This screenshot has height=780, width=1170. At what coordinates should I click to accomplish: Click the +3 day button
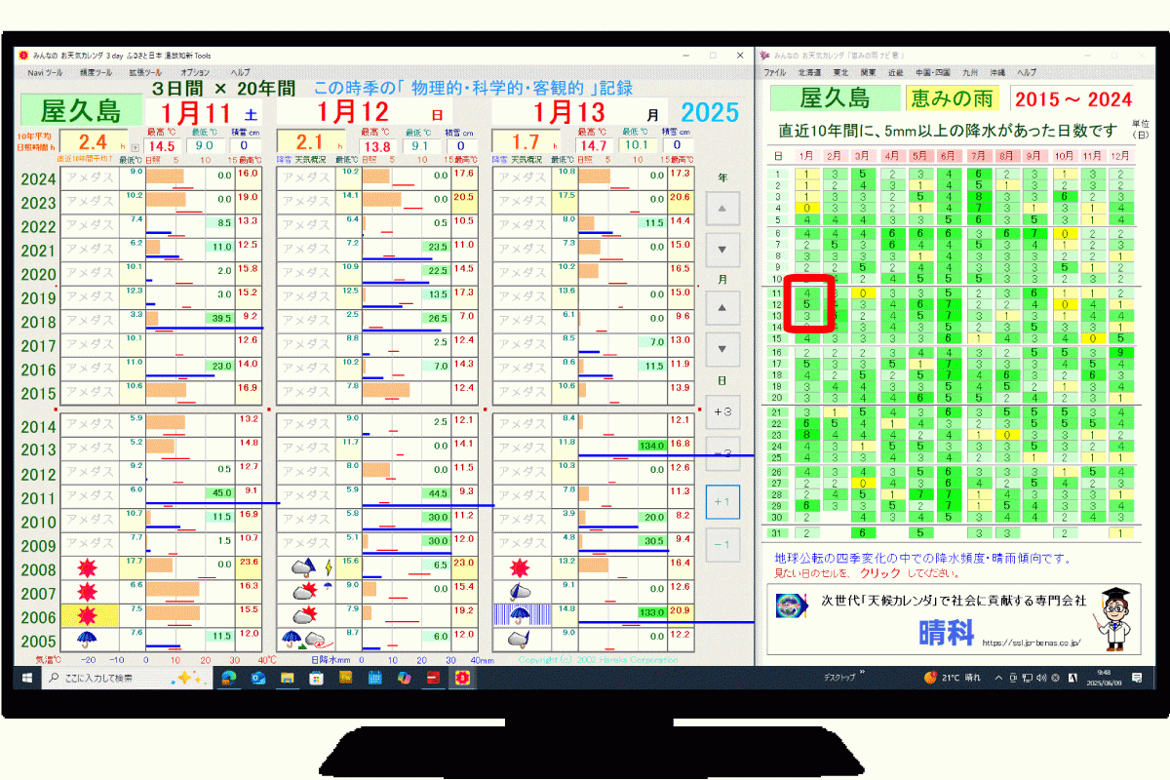pos(722,411)
